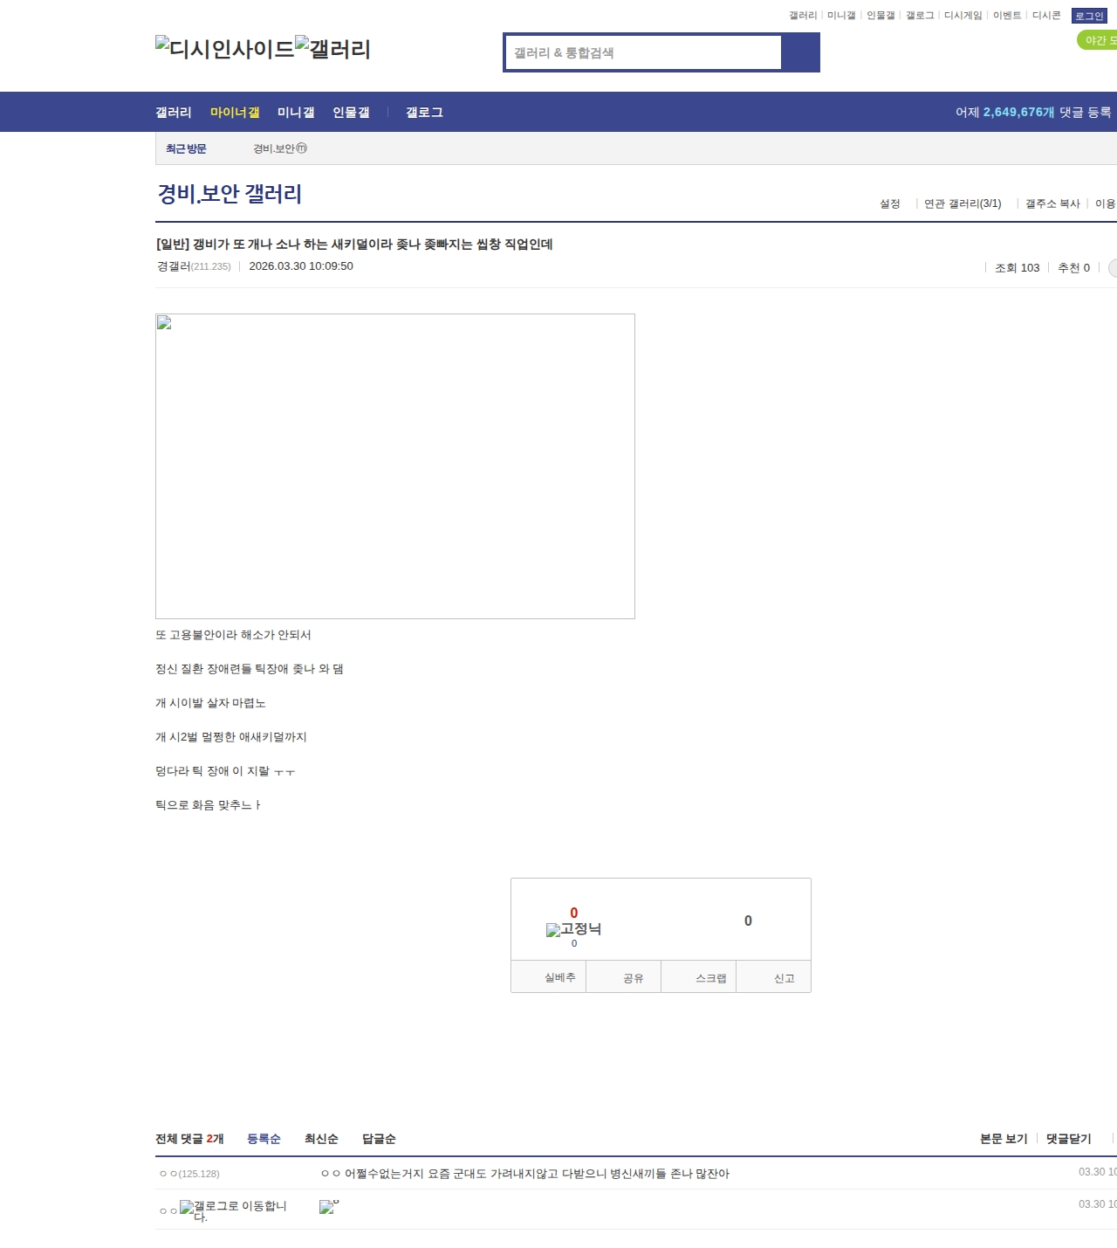
Task: Select 갤로그 in the navigation bar
Action: pos(424,112)
